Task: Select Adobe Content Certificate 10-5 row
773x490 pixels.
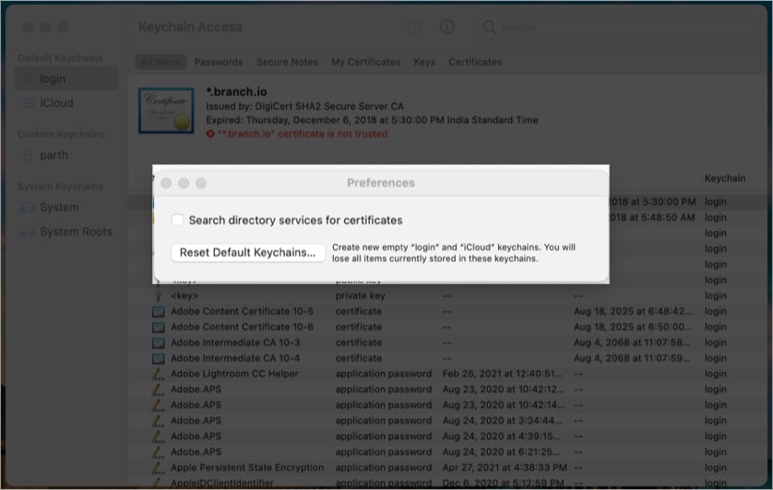Action: click(448, 312)
